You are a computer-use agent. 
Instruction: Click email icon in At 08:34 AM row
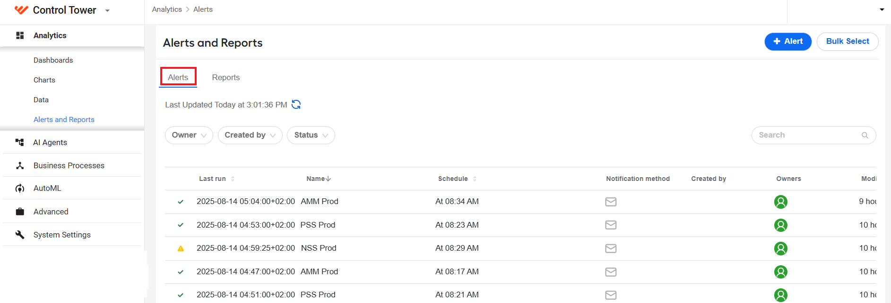pyautogui.click(x=611, y=202)
